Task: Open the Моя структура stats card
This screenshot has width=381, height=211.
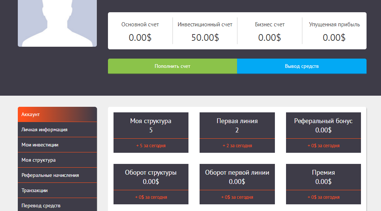Action: [151, 132]
